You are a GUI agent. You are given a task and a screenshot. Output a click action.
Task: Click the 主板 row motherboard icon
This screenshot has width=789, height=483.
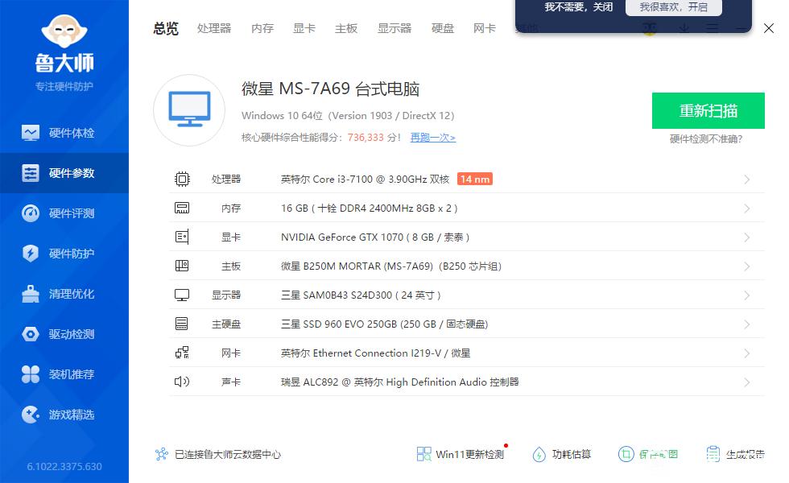coord(182,266)
